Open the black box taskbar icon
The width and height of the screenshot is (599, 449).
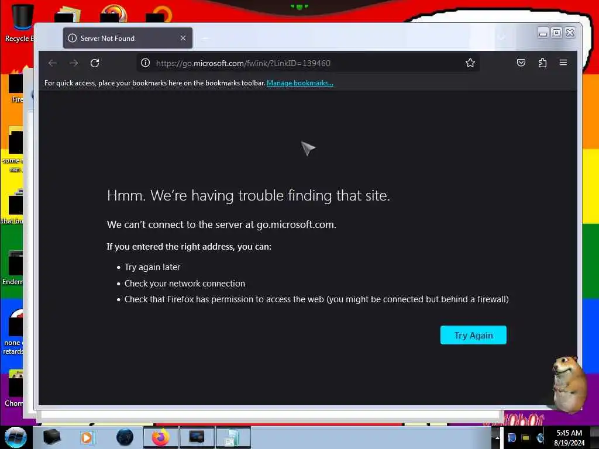(52, 437)
